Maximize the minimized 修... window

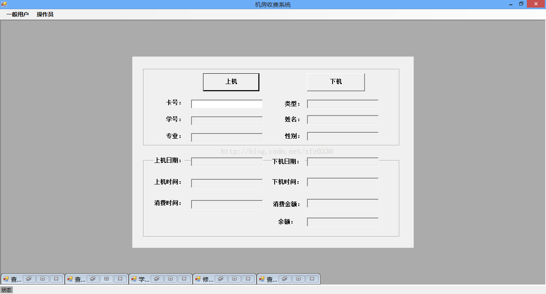234,279
